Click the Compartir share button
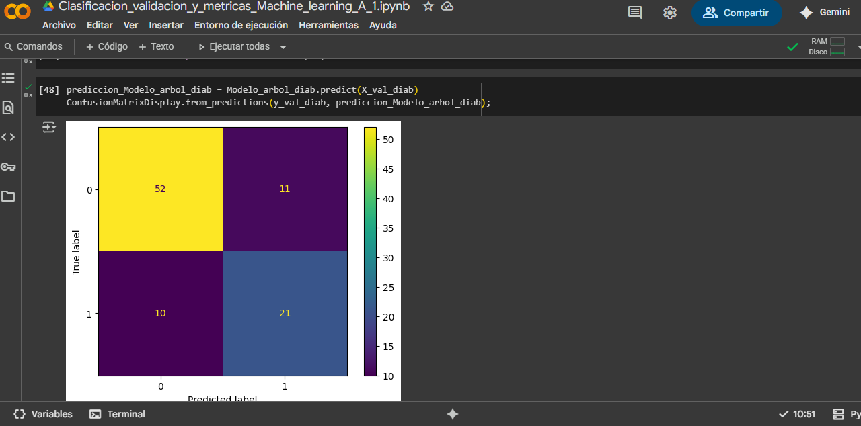 point(737,13)
